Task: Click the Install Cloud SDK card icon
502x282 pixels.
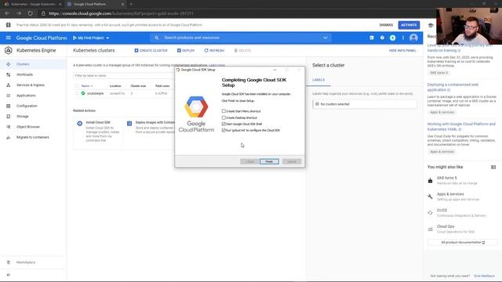Action: pyautogui.click(x=80, y=124)
